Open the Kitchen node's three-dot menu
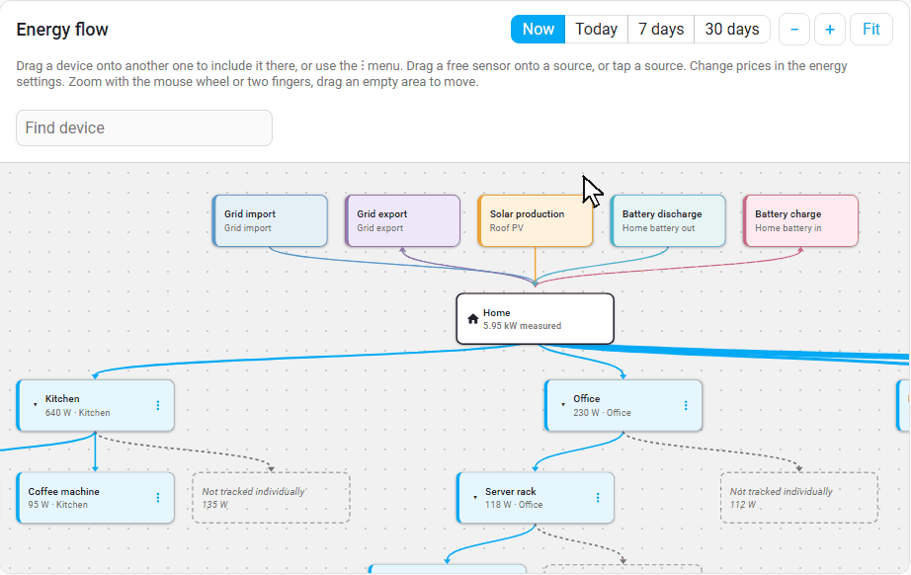911x575 pixels. tap(157, 405)
